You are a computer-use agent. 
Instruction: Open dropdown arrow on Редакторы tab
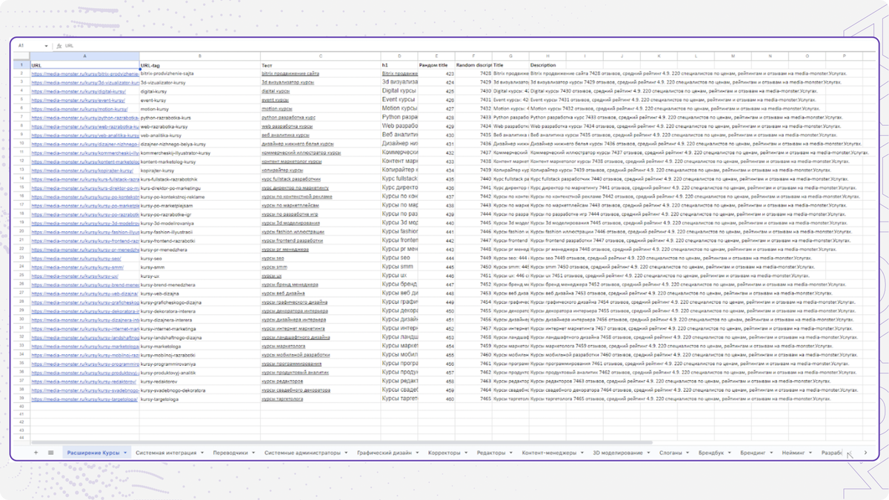click(x=510, y=453)
